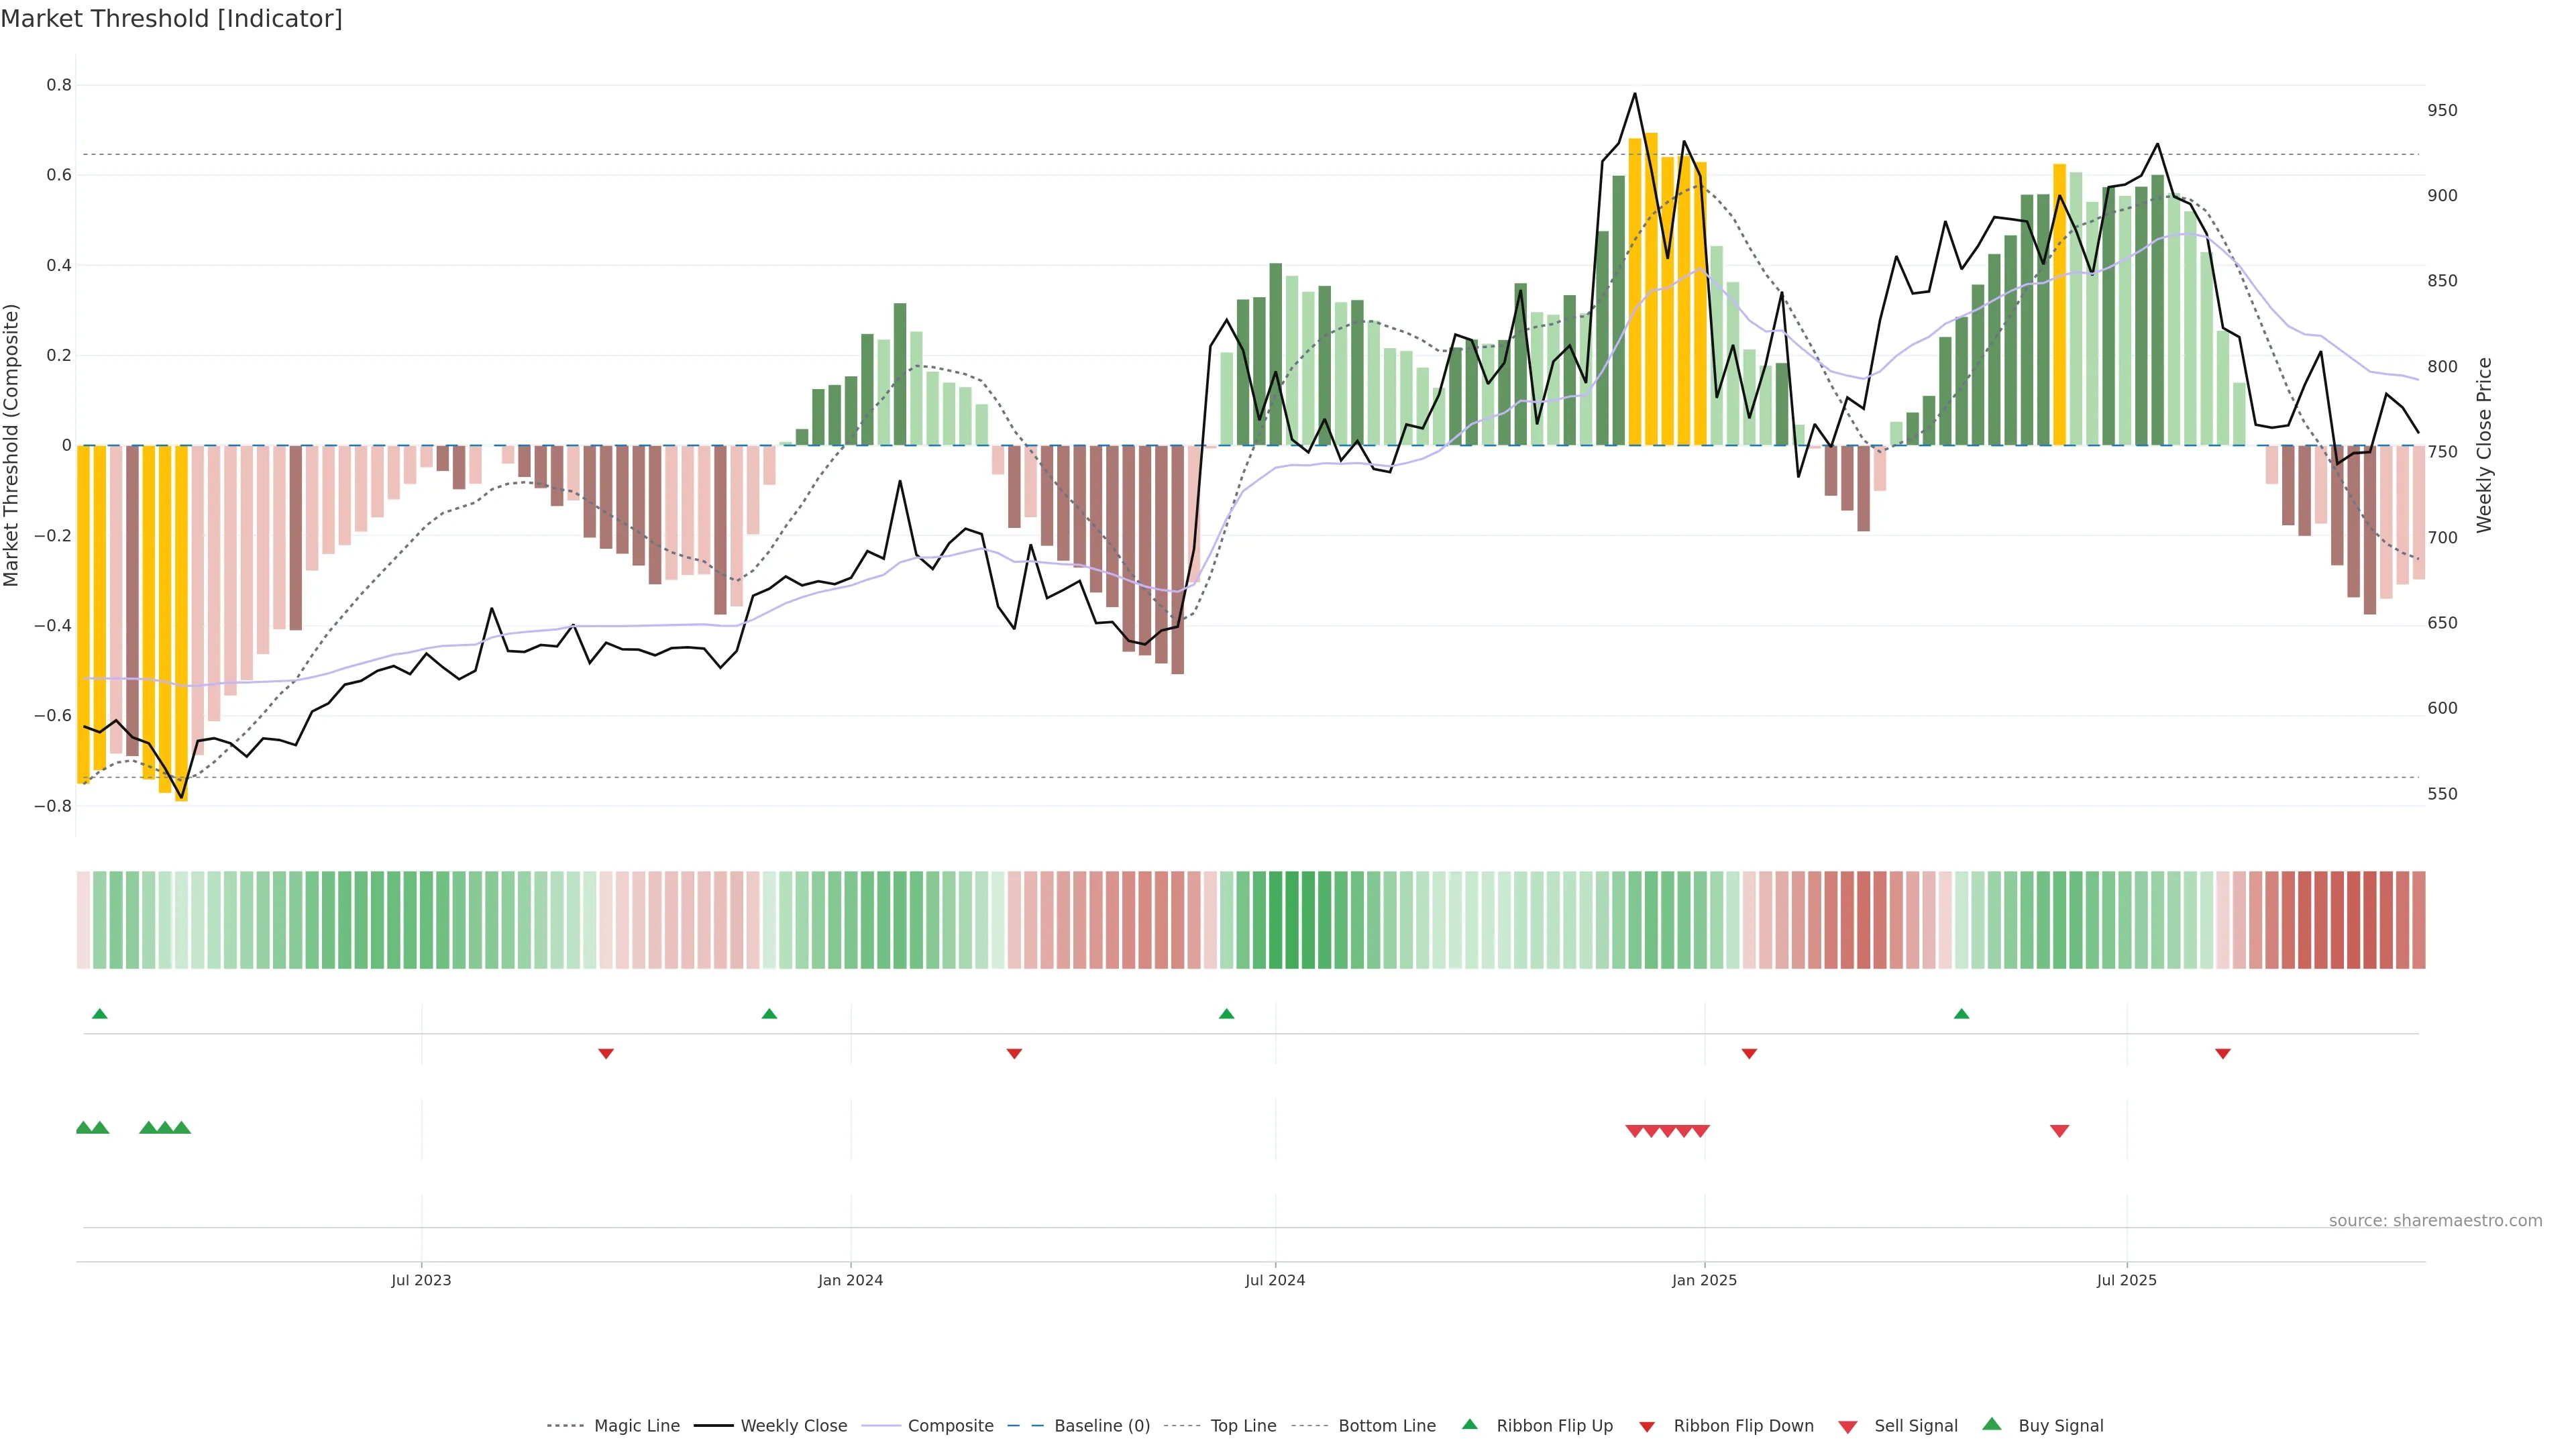Viewport: 2576px width, 1449px height.
Task: Toggle Composite legend entry
Action: click(x=950, y=1425)
